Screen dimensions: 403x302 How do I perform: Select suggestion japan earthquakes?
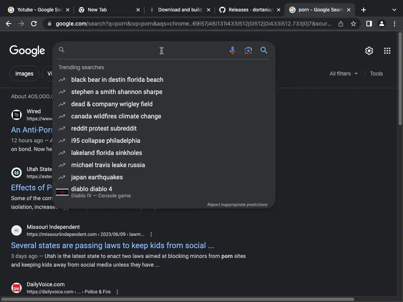click(x=164, y=177)
